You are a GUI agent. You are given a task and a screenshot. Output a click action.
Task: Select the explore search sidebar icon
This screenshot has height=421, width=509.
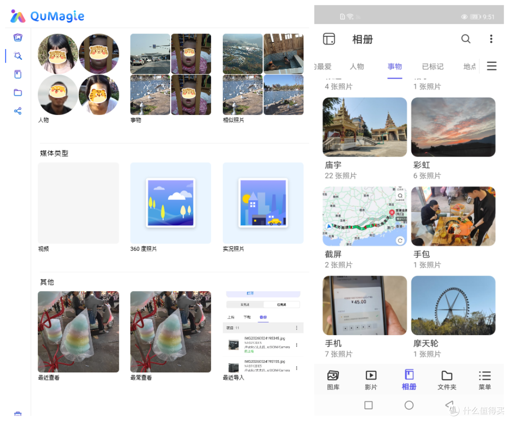click(18, 56)
